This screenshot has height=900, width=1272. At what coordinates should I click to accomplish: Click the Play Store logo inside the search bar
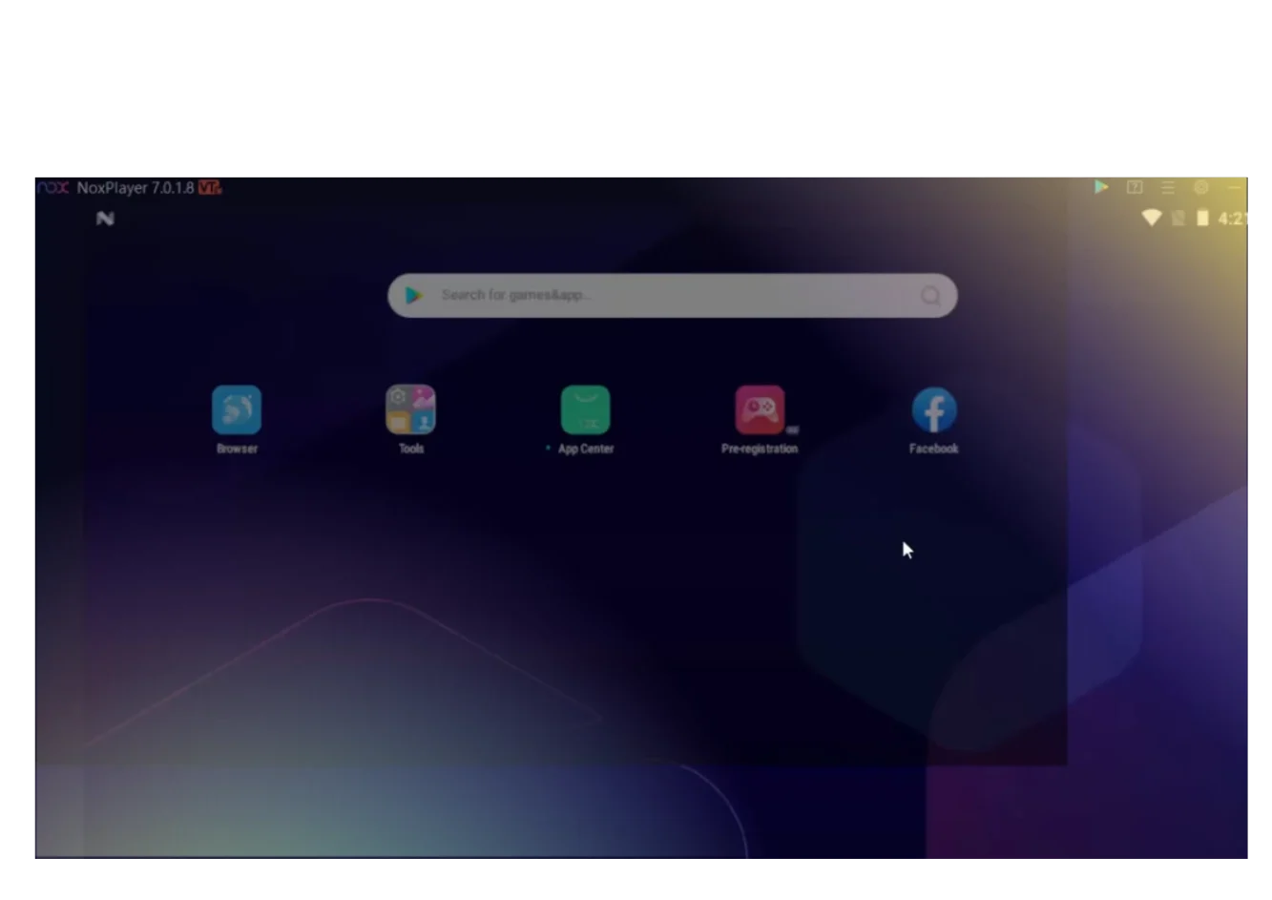pyautogui.click(x=413, y=295)
